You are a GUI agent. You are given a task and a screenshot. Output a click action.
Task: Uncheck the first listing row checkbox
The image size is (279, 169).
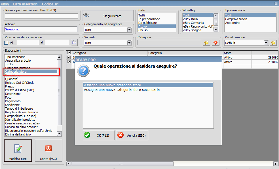(x=69, y=57)
